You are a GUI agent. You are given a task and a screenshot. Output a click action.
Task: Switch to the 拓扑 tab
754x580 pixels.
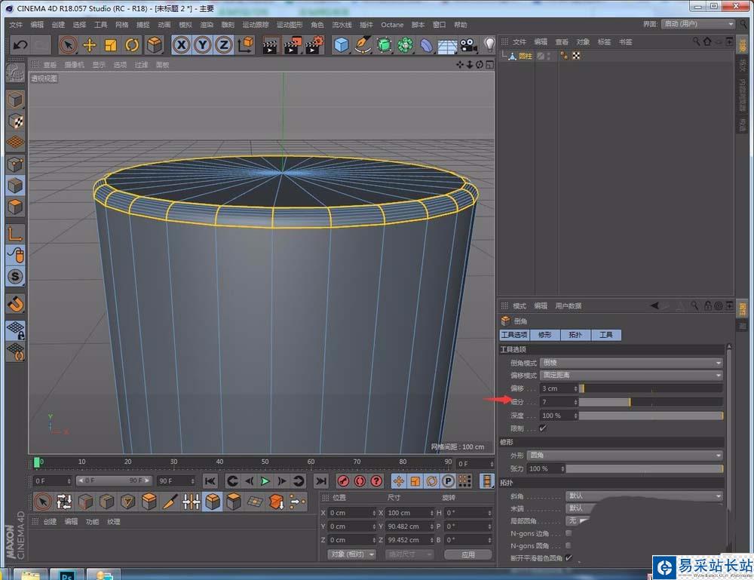coord(575,335)
